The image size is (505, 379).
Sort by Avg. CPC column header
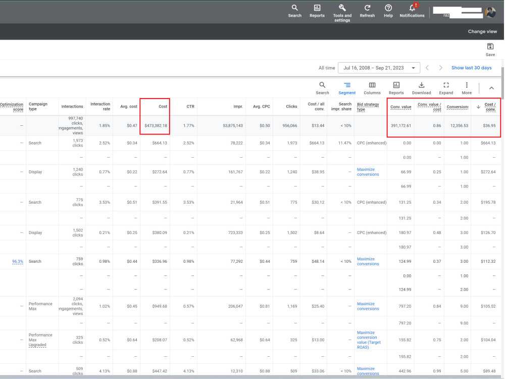coord(261,106)
